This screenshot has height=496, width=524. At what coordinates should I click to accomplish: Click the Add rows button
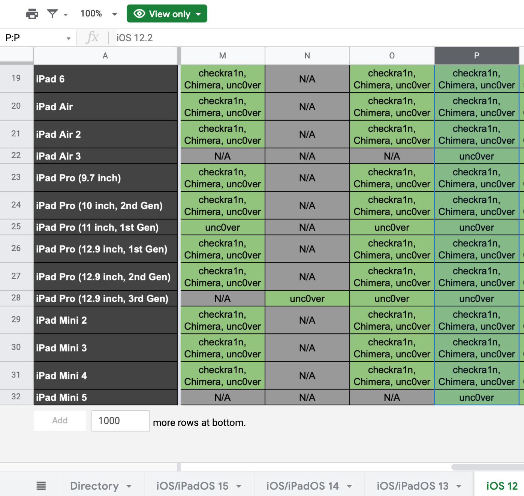point(60,420)
